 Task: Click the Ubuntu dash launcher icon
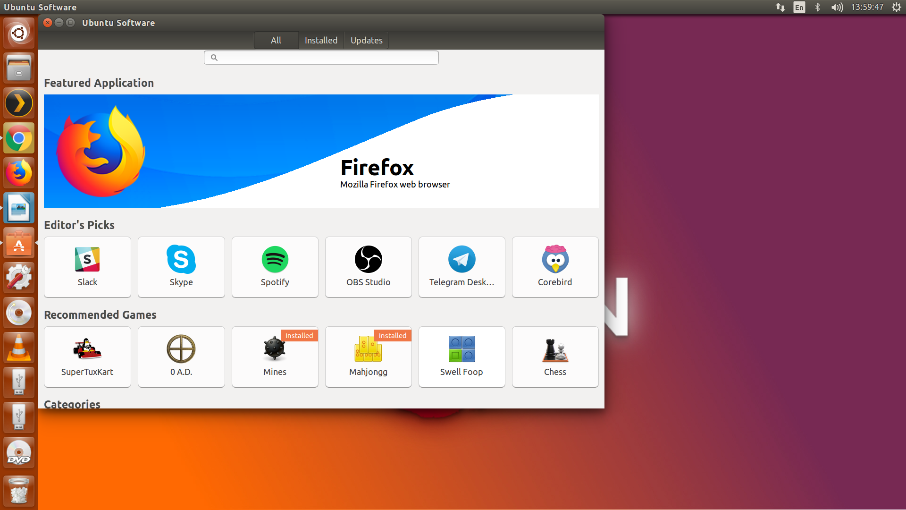click(19, 33)
